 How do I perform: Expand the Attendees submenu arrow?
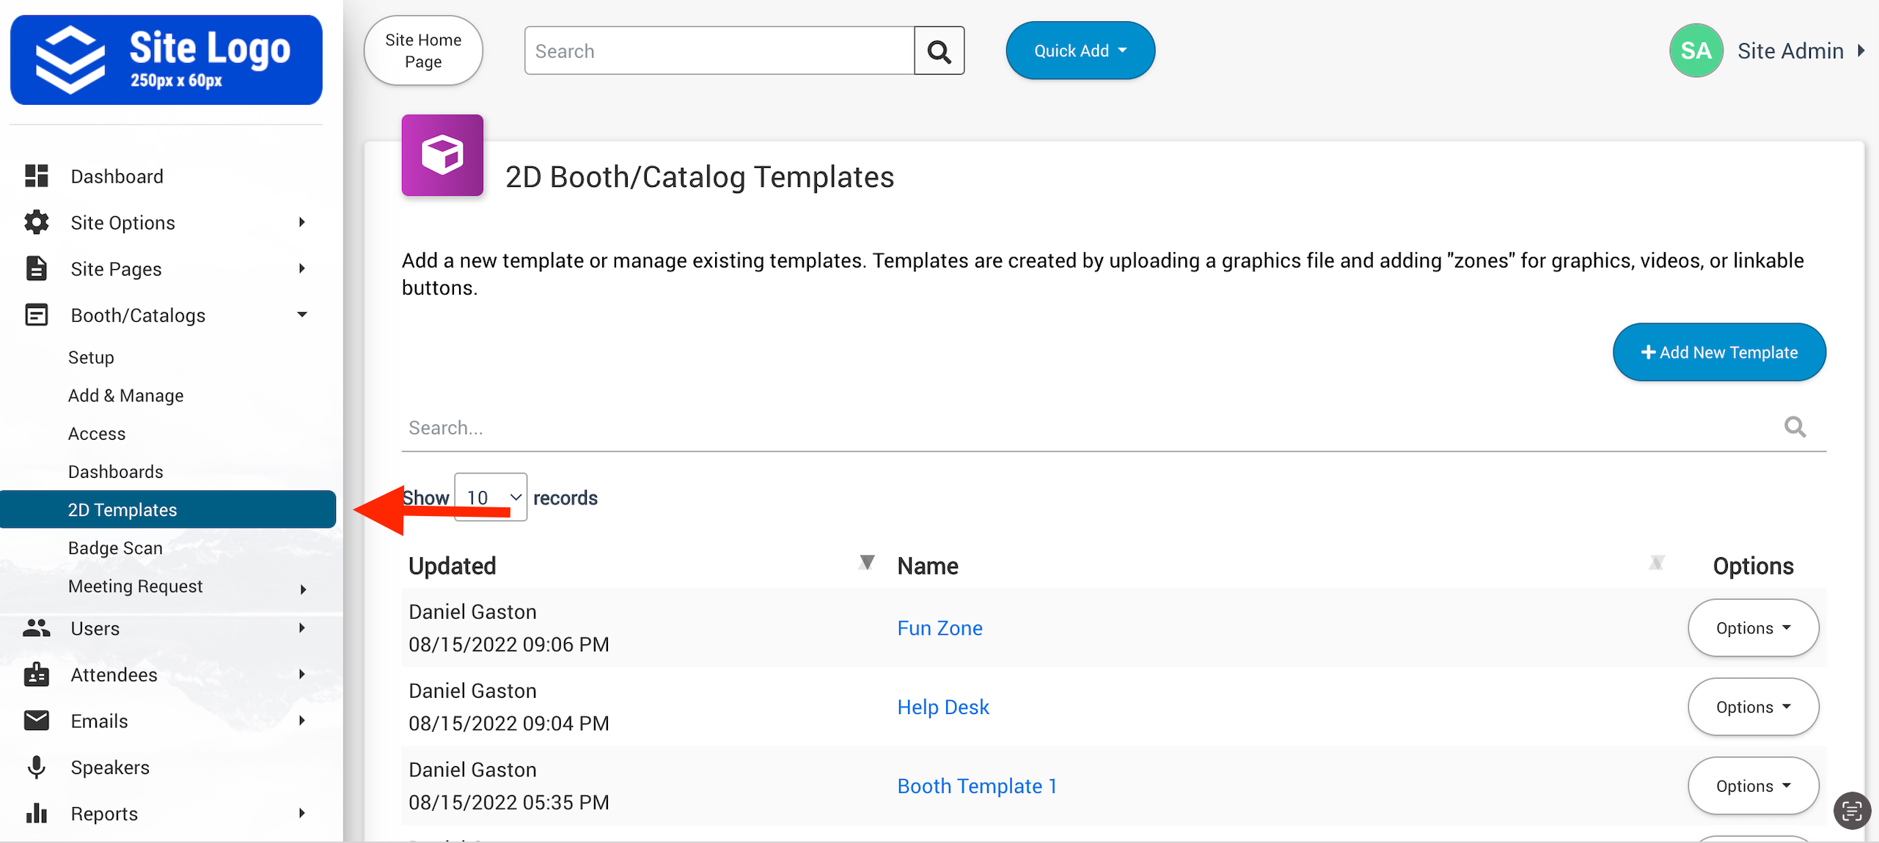301,674
